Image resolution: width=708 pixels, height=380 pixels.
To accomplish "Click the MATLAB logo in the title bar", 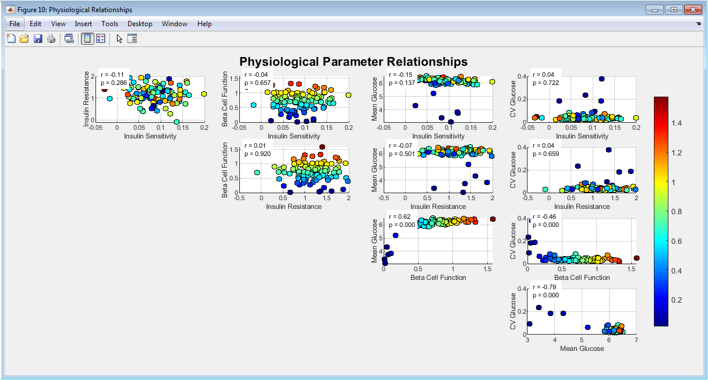I will 10,10.
